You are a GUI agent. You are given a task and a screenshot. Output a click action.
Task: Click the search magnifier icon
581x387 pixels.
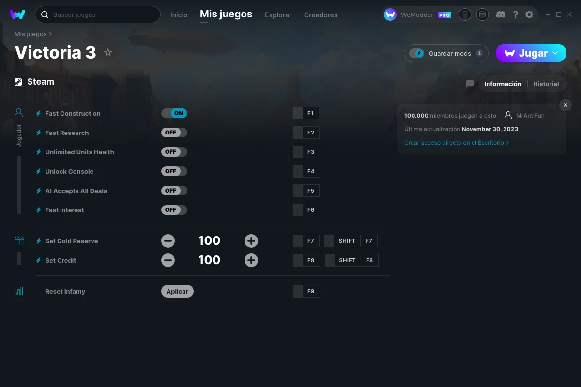pos(45,15)
